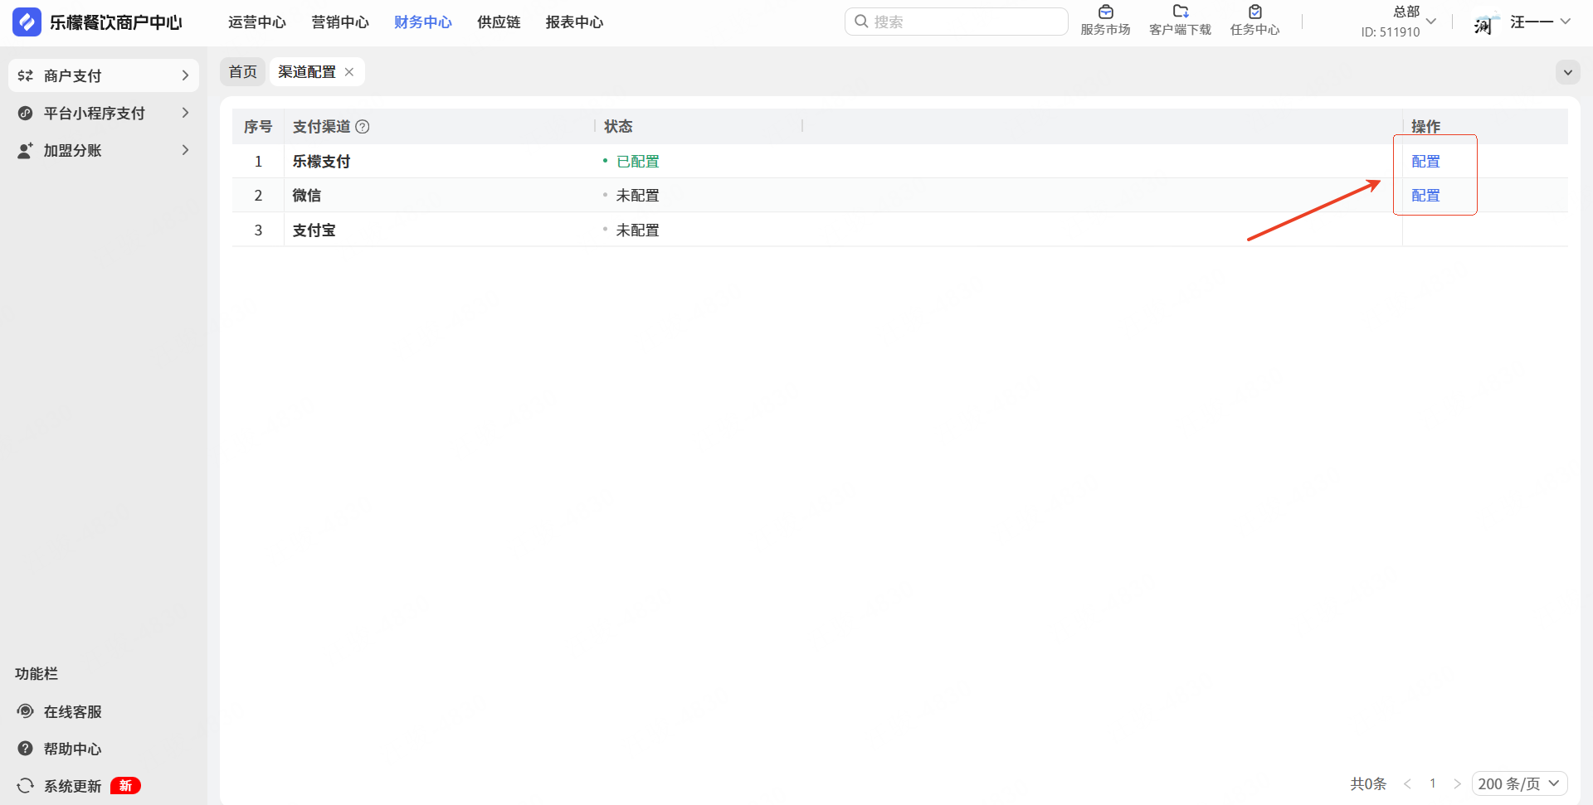This screenshot has width=1593, height=805.
Task: Click the 功能栏 section label
Action: [37, 674]
